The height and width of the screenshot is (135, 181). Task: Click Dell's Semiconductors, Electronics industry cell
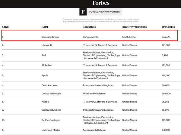(101, 120)
